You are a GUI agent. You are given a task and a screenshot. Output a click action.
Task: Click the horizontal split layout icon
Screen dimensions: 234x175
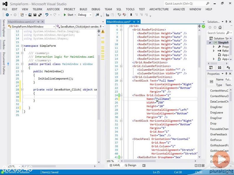[200, 165]
